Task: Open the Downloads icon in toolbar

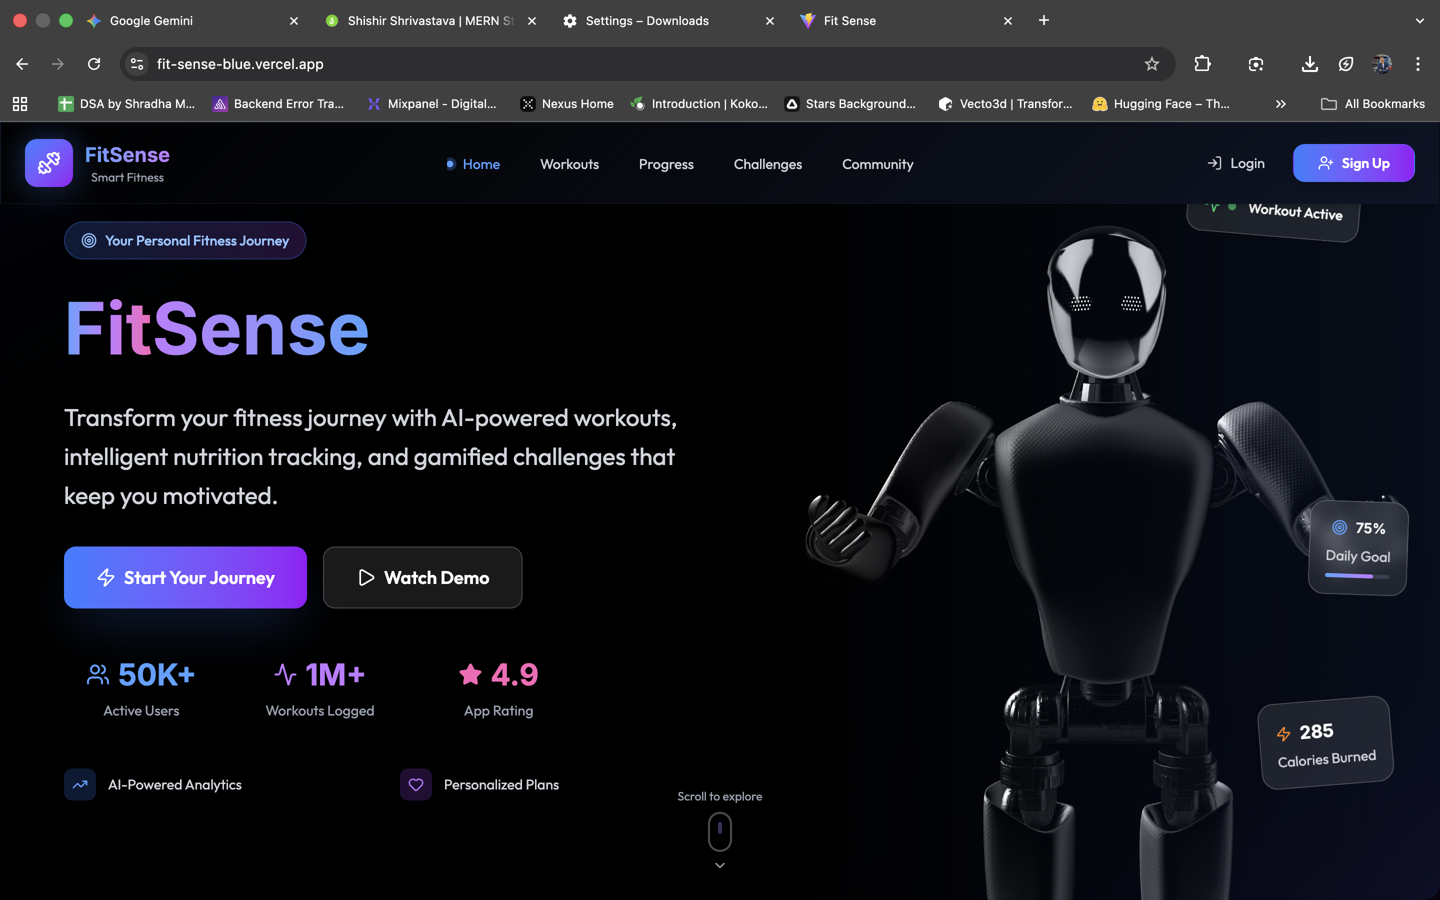Action: (1309, 63)
